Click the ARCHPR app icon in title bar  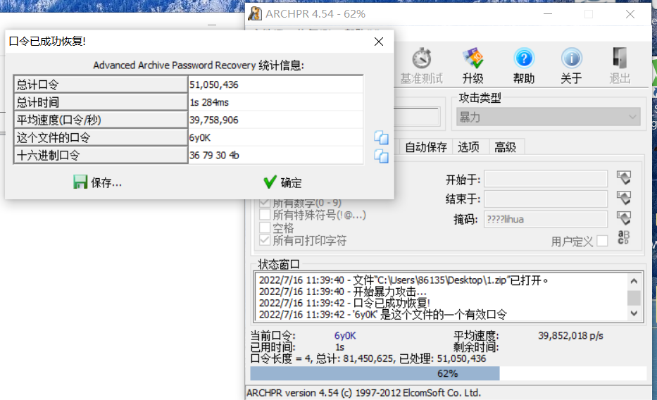255,14
